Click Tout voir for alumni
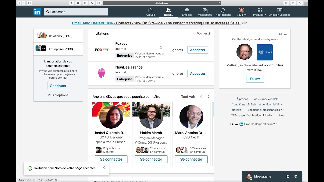This screenshot has height=182, width=324. coord(188,97)
